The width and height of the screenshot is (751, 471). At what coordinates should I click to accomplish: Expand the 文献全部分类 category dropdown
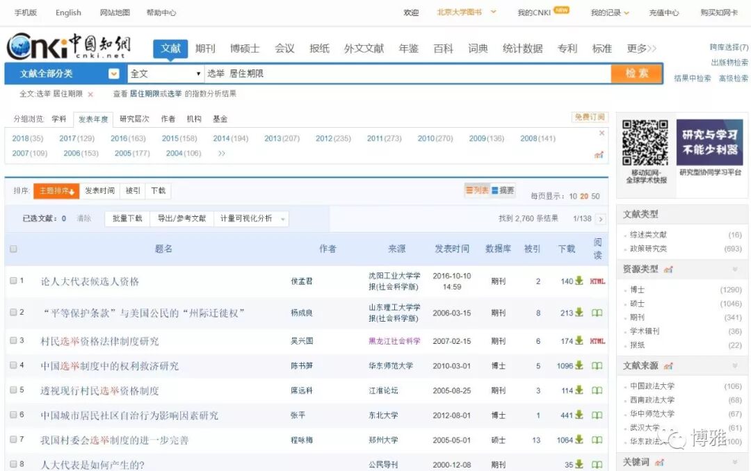(x=113, y=74)
